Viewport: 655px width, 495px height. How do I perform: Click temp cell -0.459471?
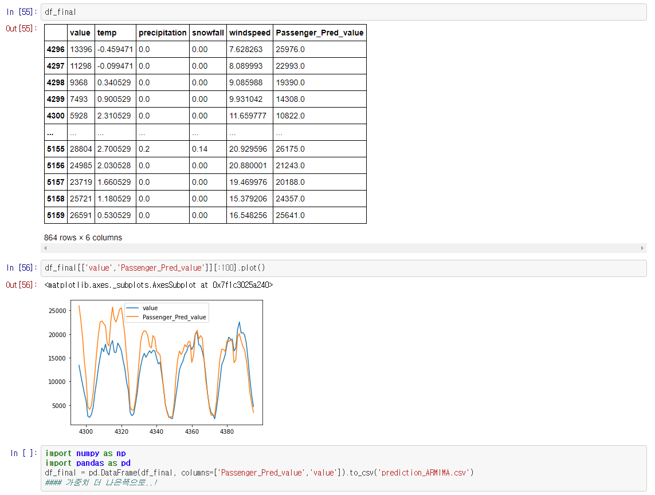click(115, 50)
